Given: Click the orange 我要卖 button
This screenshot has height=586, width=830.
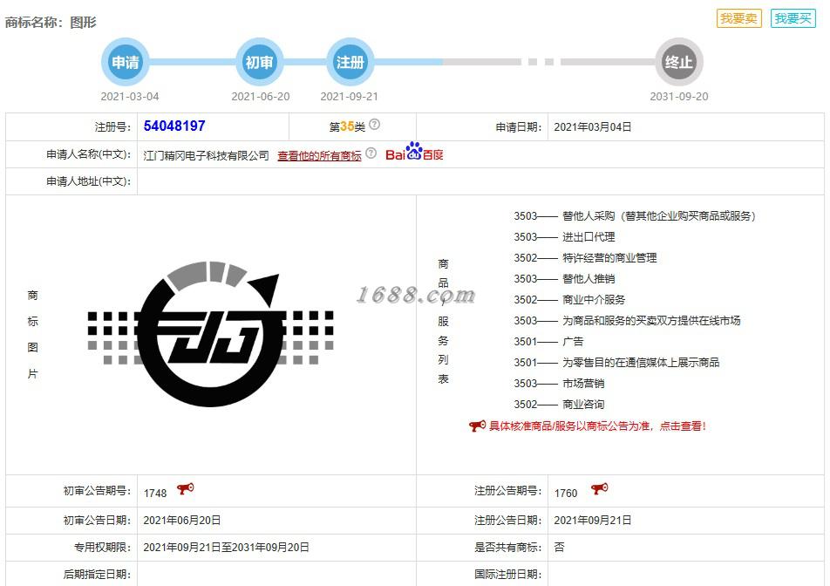Looking at the screenshot, I should (x=739, y=18).
